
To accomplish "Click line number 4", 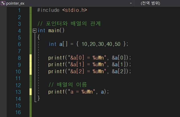I will (19, 31).
